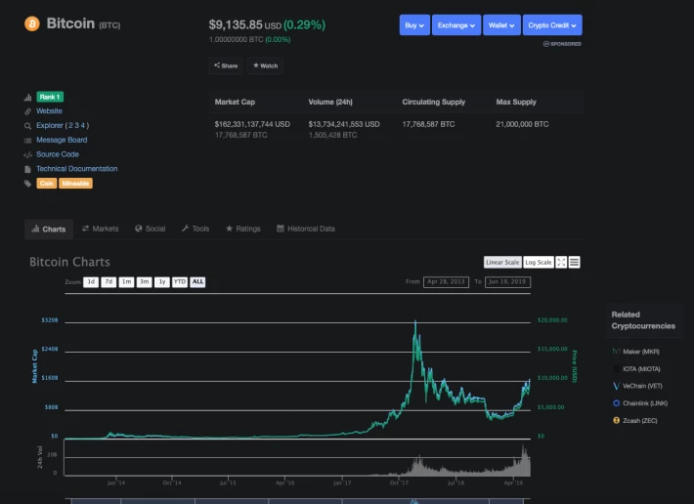Click the orange Bitcoin logo icon
The width and height of the screenshot is (694, 504).
[32, 23]
